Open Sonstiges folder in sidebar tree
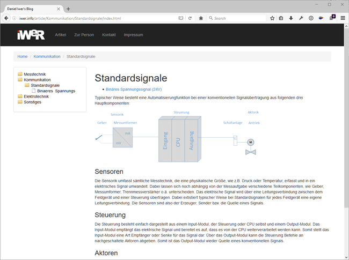The image size is (349, 260). tap(33, 102)
